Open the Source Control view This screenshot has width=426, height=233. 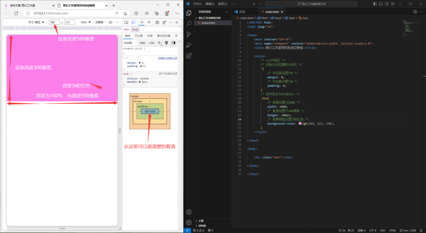tap(189, 34)
